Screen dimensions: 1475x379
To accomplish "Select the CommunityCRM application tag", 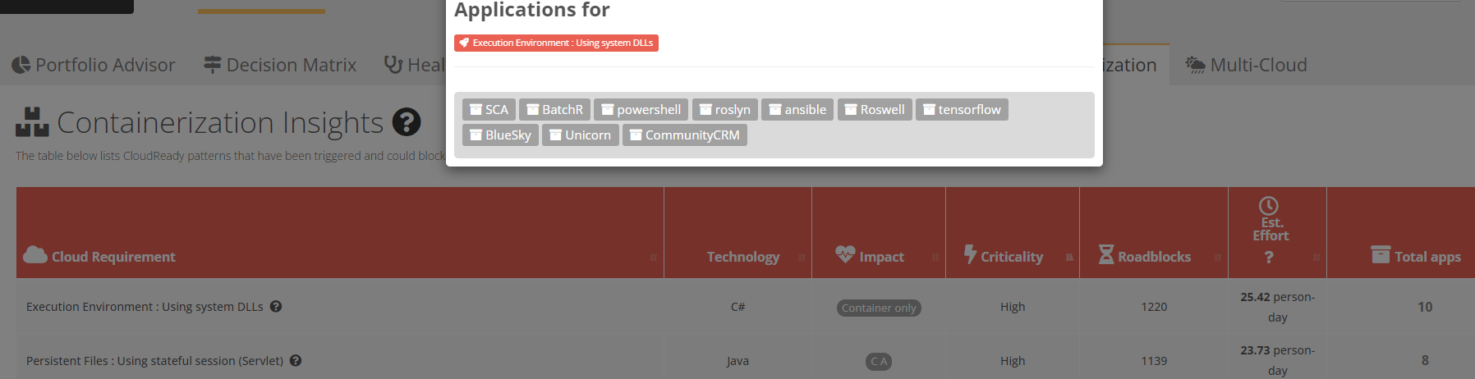I will tap(685, 135).
